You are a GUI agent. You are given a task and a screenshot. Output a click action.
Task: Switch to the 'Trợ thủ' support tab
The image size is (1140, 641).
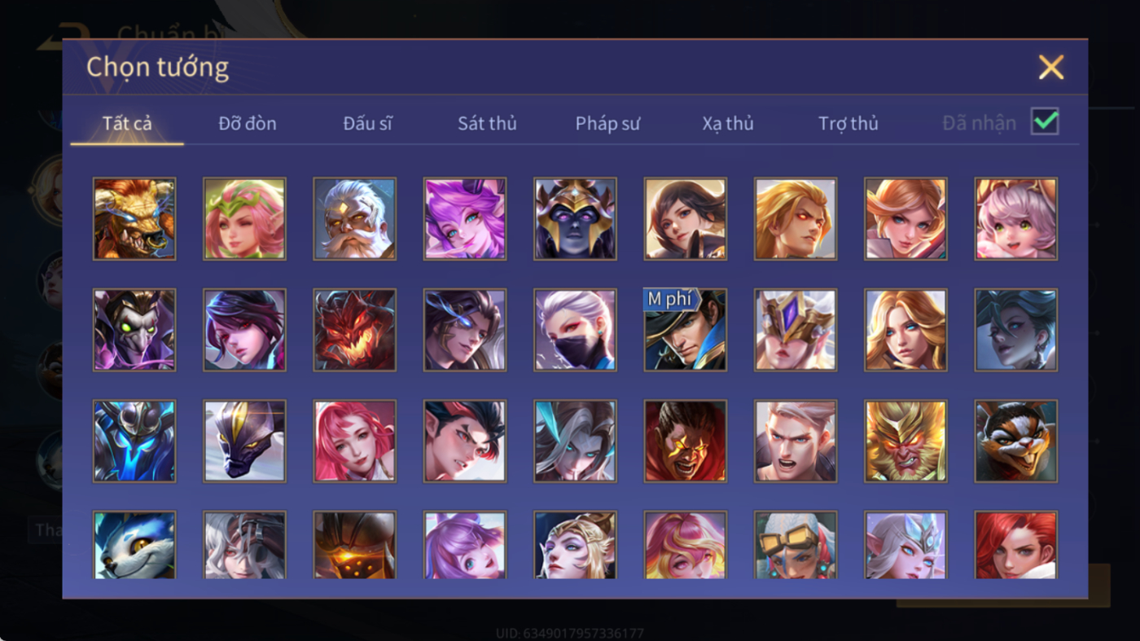pos(848,124)
